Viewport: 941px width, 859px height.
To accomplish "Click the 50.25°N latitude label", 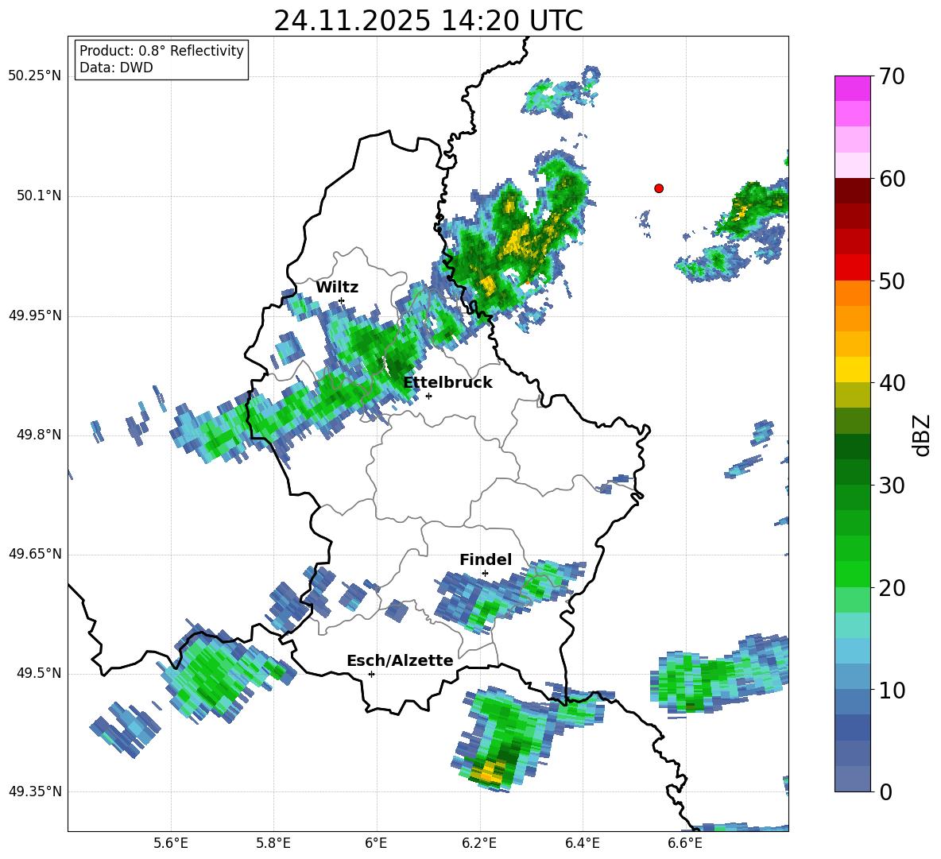I will (35, 76).
